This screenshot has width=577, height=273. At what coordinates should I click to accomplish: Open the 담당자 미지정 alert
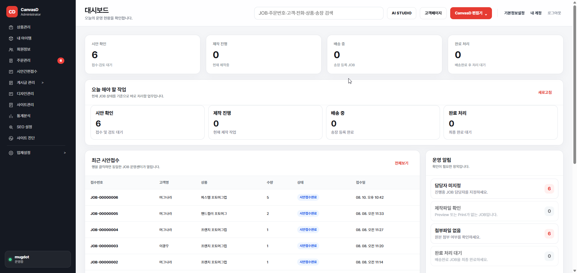pyautogui.click(x=494, y=189)
